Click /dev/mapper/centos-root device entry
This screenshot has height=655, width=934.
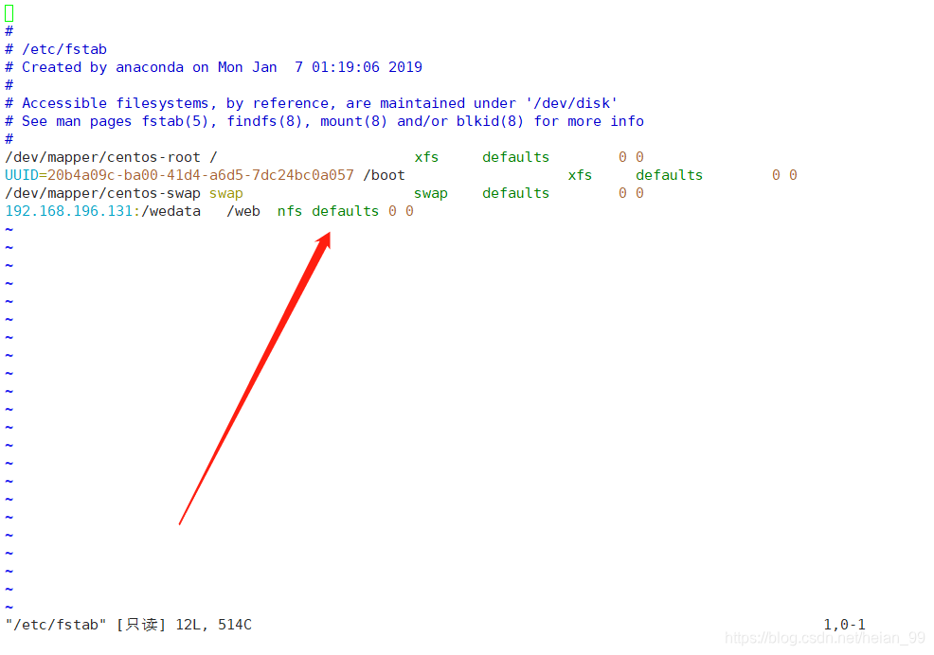[x=102, y=157]
